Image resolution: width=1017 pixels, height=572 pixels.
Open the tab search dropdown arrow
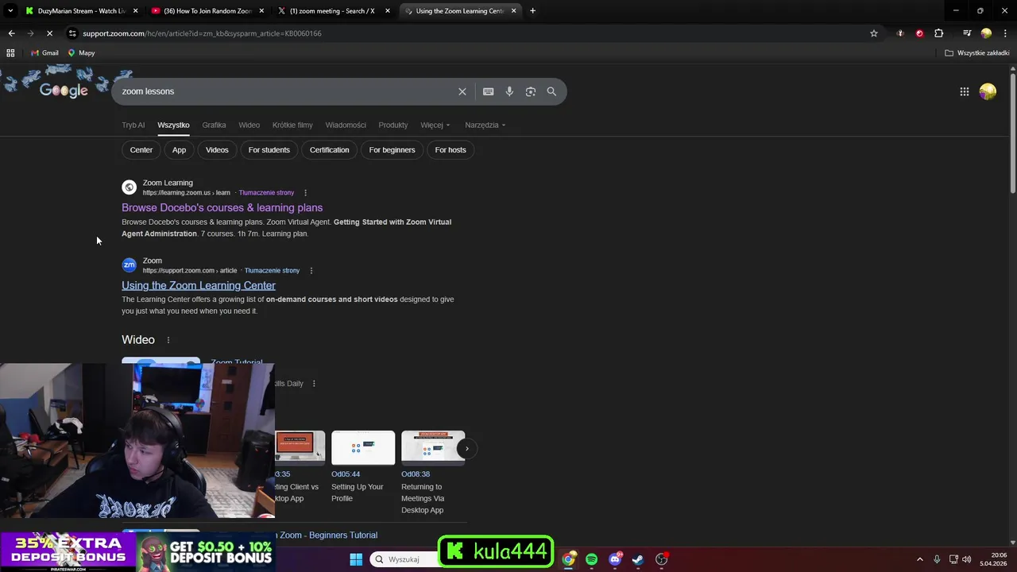pyautogui.click(x=10, y=11)
